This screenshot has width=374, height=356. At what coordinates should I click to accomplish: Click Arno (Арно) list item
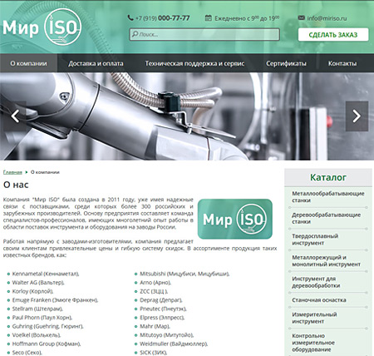[x=155, y=283]
